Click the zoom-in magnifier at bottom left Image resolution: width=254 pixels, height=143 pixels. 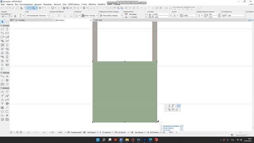(x=17, y=132)
